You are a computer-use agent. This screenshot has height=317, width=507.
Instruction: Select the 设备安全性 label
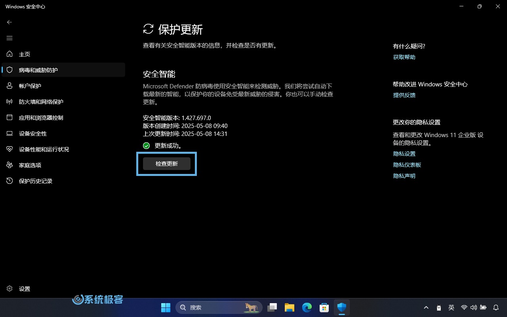[x=33, y=134]
